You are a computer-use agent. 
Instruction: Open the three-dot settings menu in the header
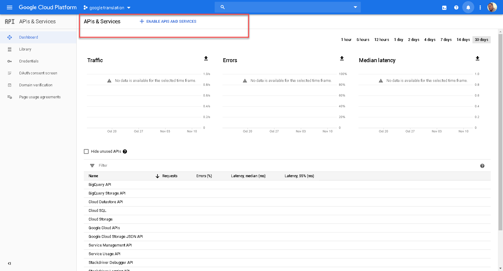click(480, 7)
